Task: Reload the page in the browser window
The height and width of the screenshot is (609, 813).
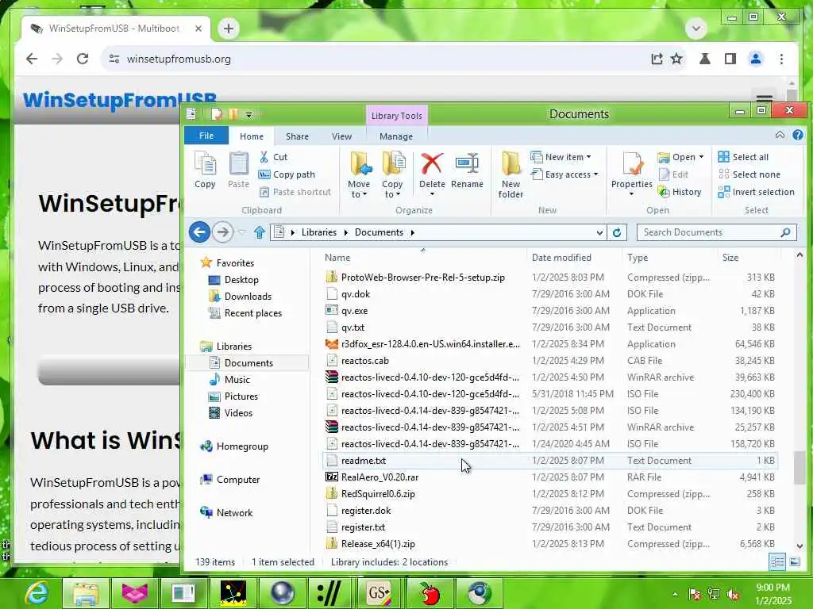Action: (83, 59)
